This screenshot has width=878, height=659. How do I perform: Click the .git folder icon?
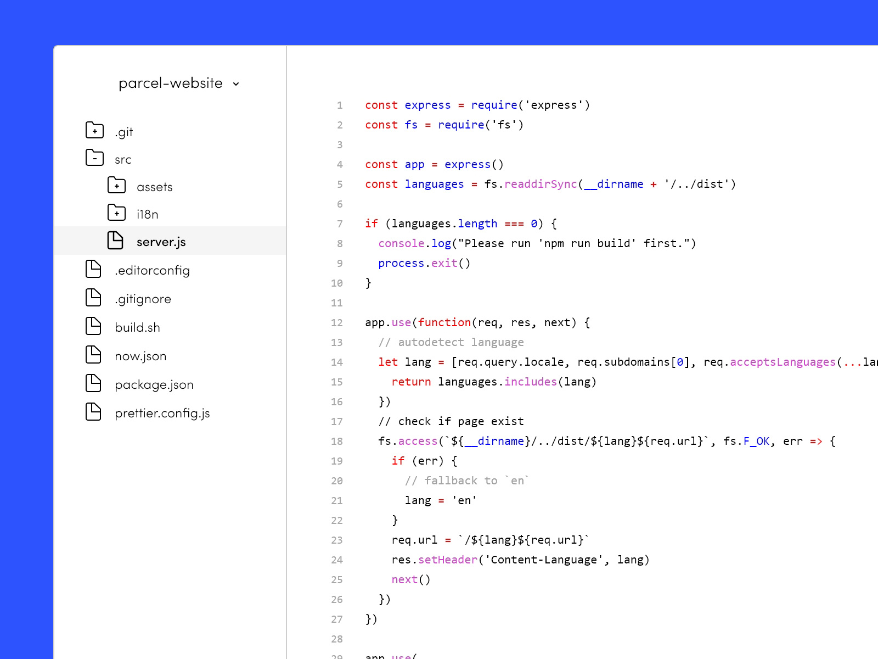click(94, 130)
